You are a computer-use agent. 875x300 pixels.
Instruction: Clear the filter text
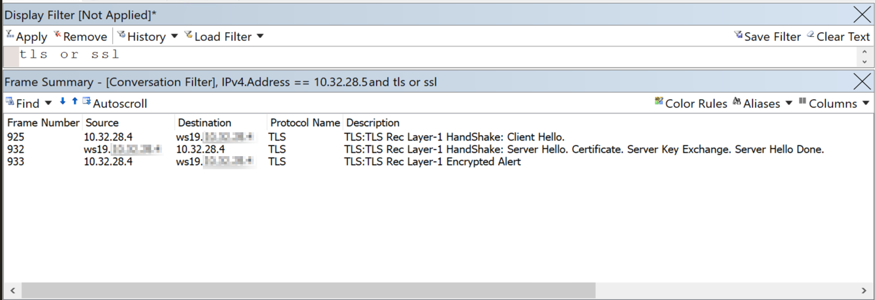[x=838, y=37]
